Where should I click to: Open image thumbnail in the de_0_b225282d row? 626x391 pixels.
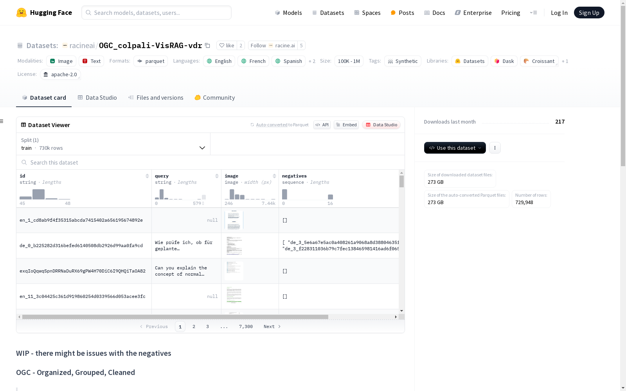(x=234, y=246)
